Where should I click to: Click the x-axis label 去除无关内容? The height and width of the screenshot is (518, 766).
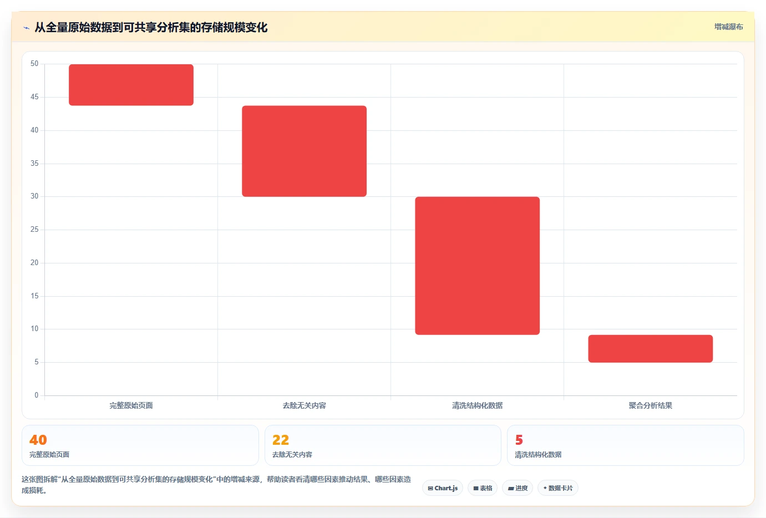(x=304, y=405)
